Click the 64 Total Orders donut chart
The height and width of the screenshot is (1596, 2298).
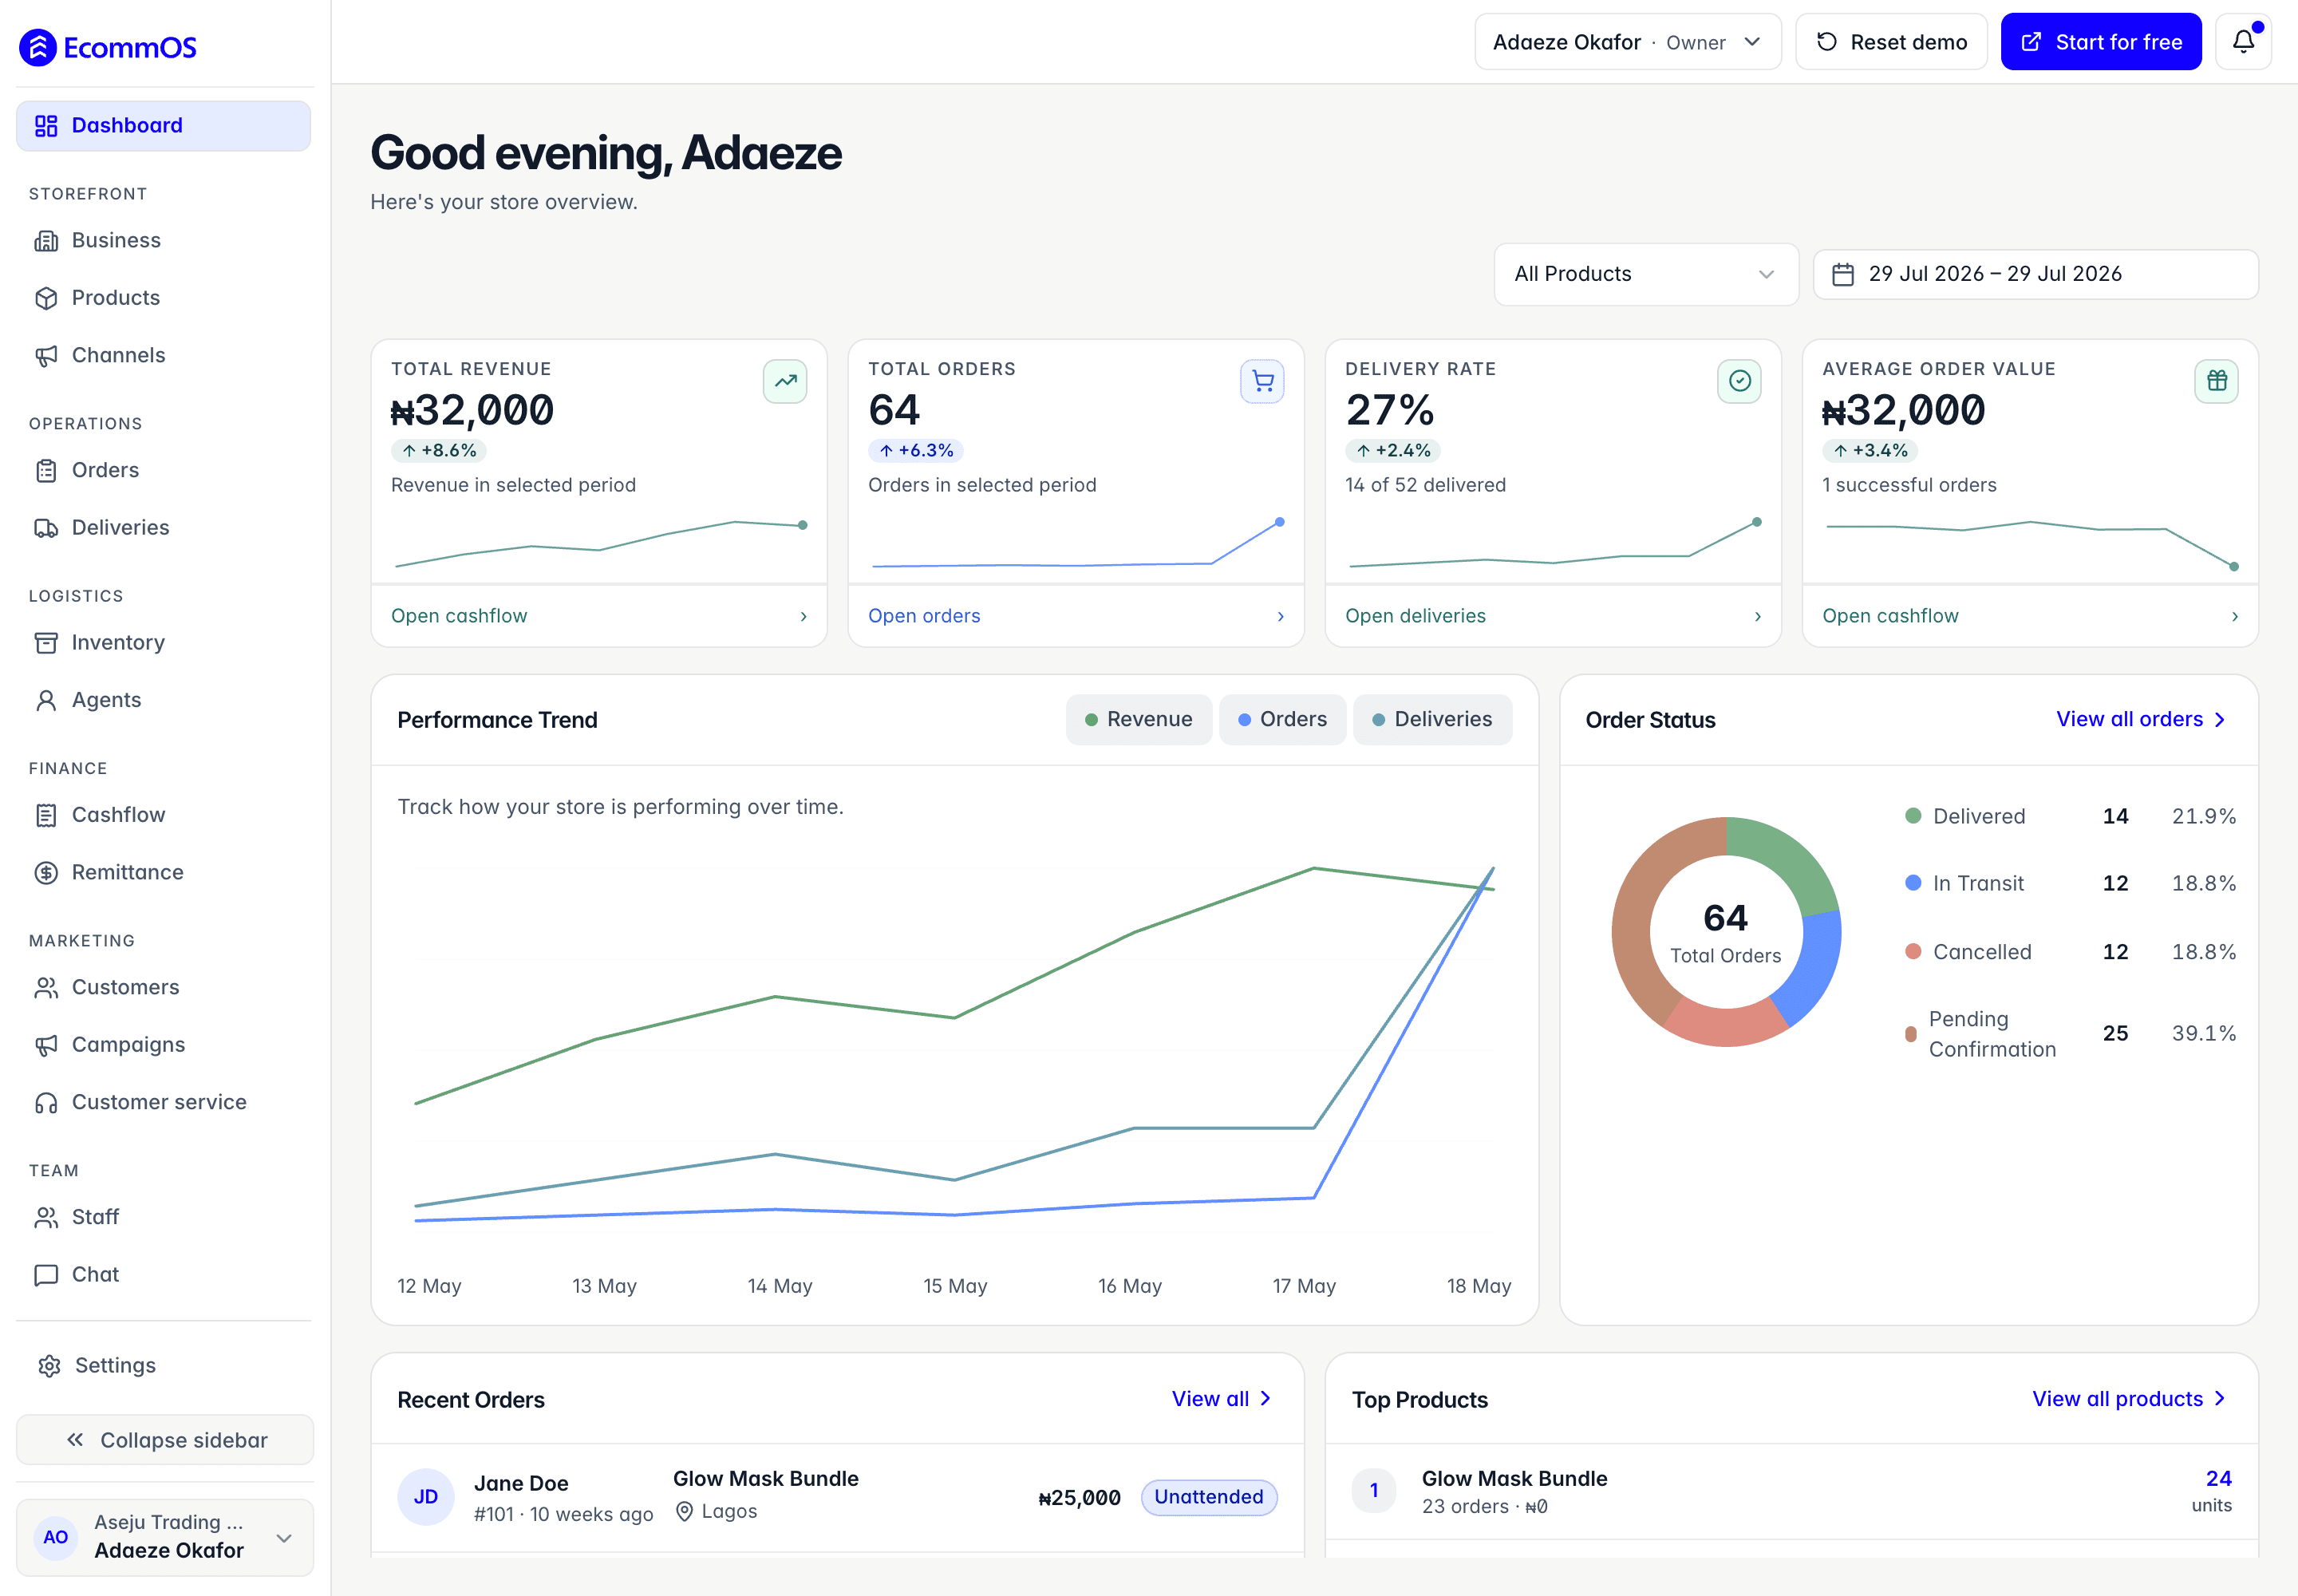(1726, 932)
